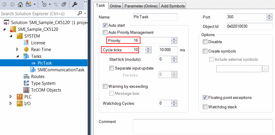Screen dimensions: 275x135
Task: Switch to the Online tab
Action: tap(115, 6)
